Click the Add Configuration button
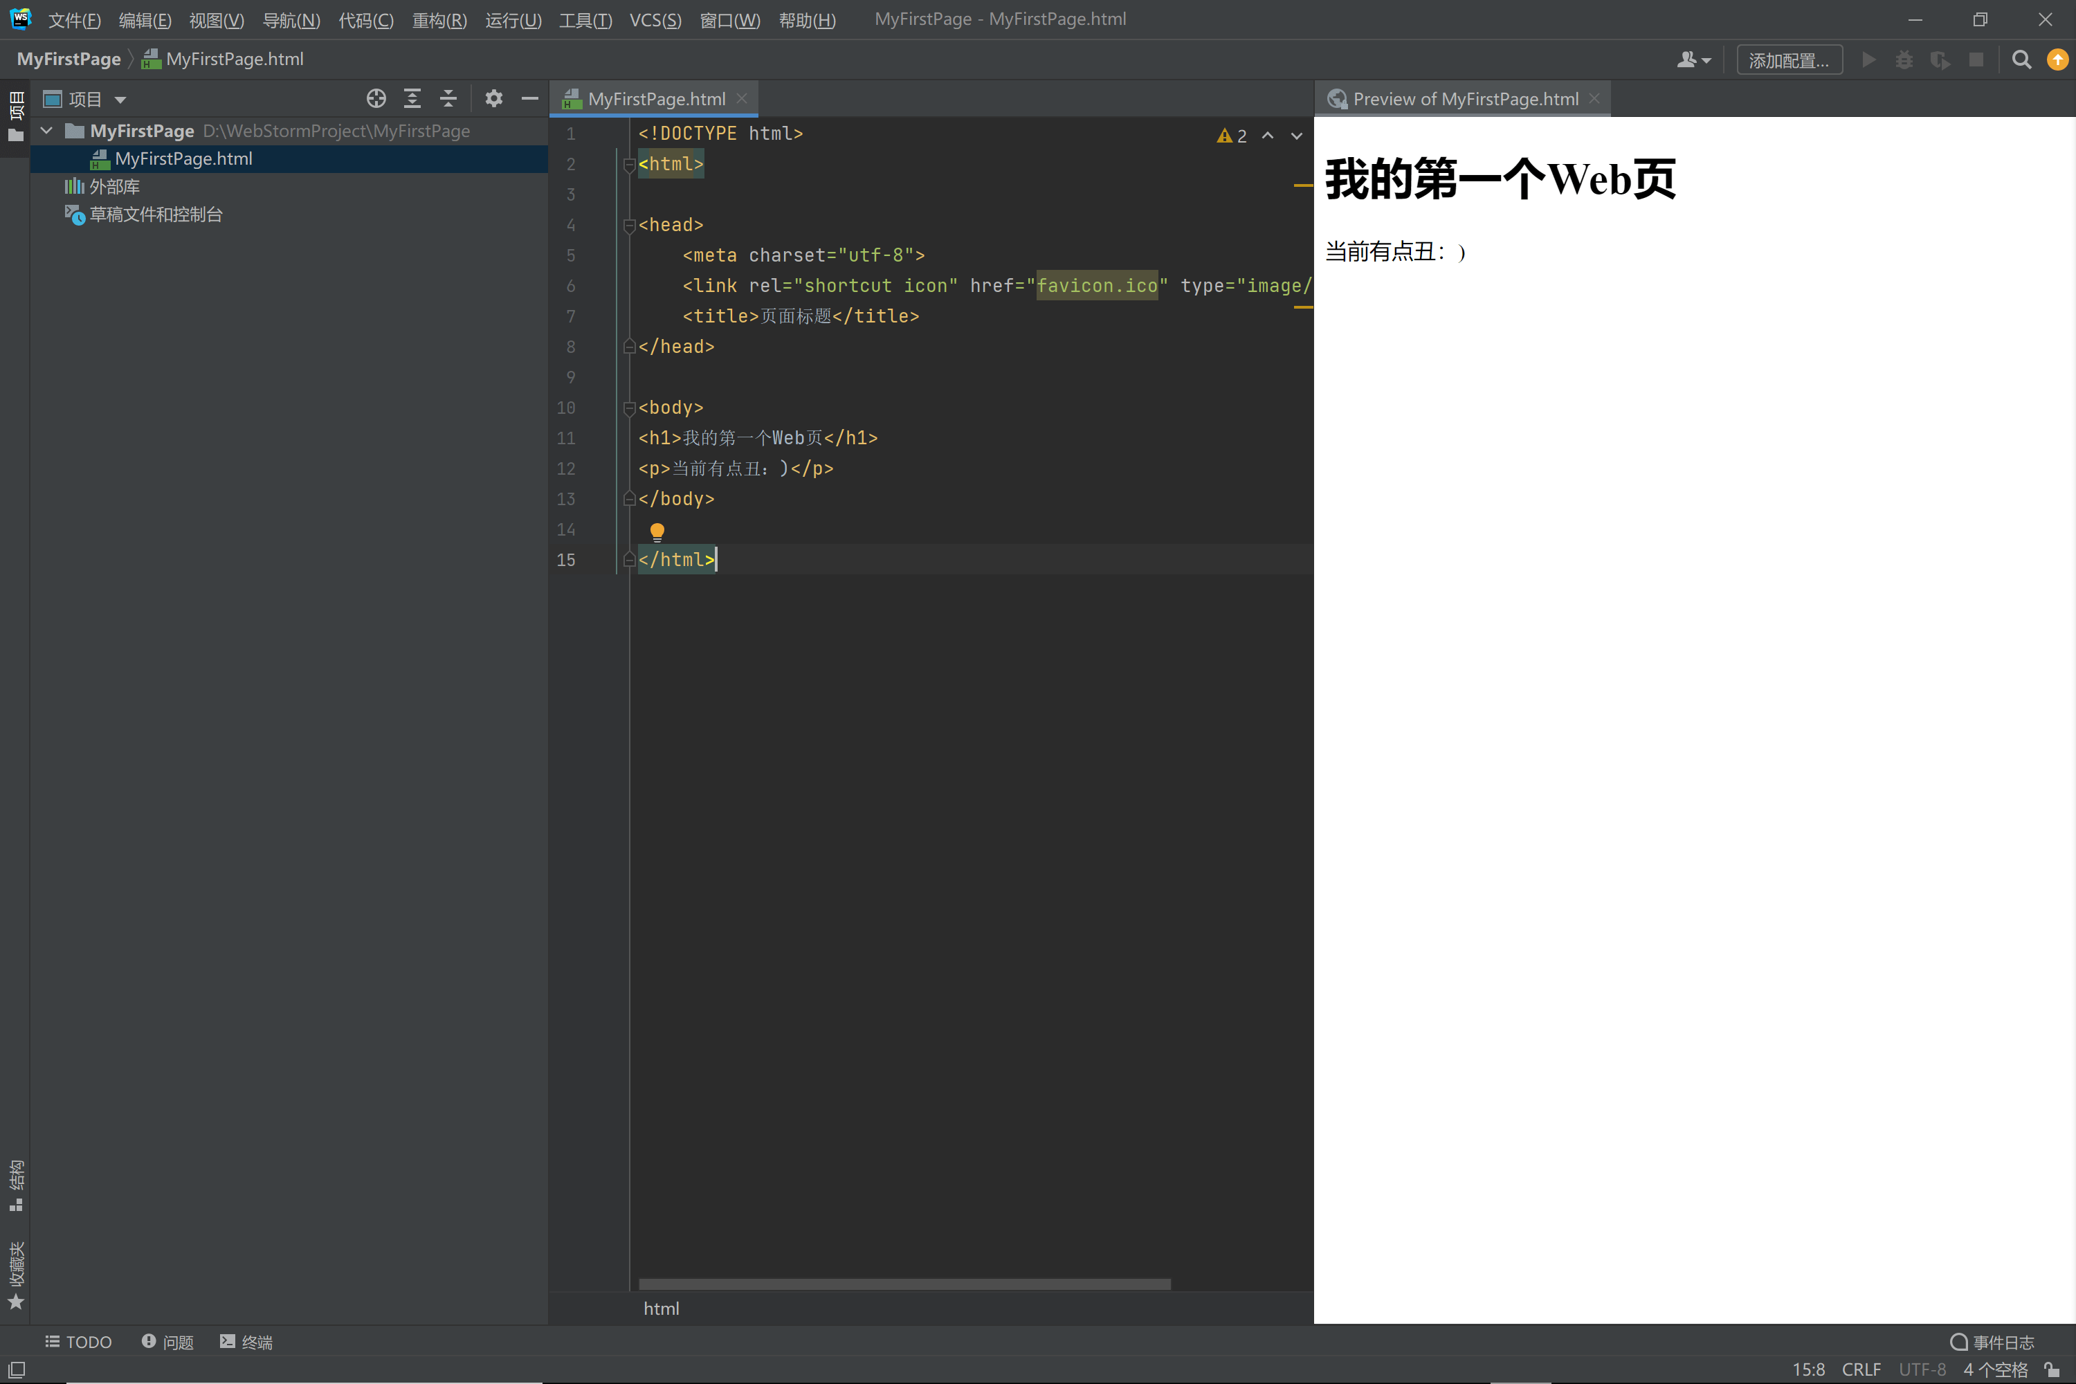This screenshot has width=2076, height=1384. click(x=1788, y=60)
